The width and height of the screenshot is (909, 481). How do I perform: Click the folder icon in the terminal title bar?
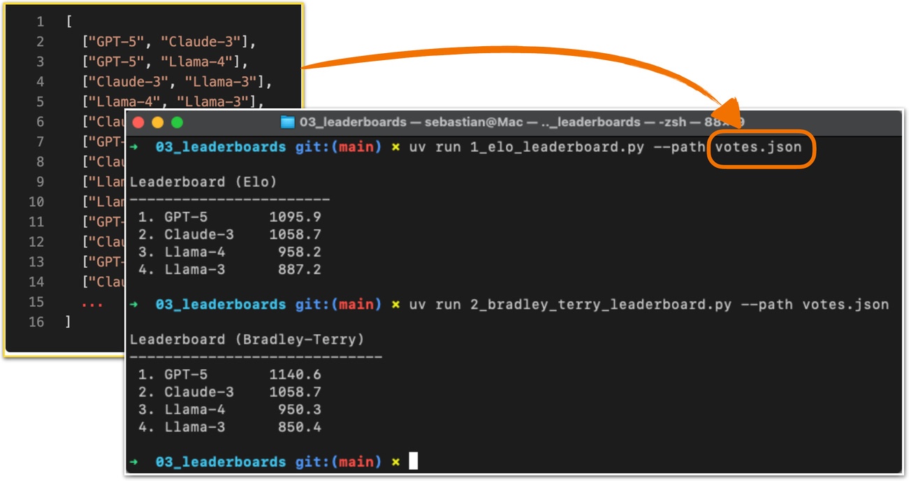287,122
